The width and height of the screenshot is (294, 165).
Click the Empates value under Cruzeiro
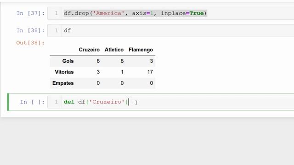coord(98,83)
